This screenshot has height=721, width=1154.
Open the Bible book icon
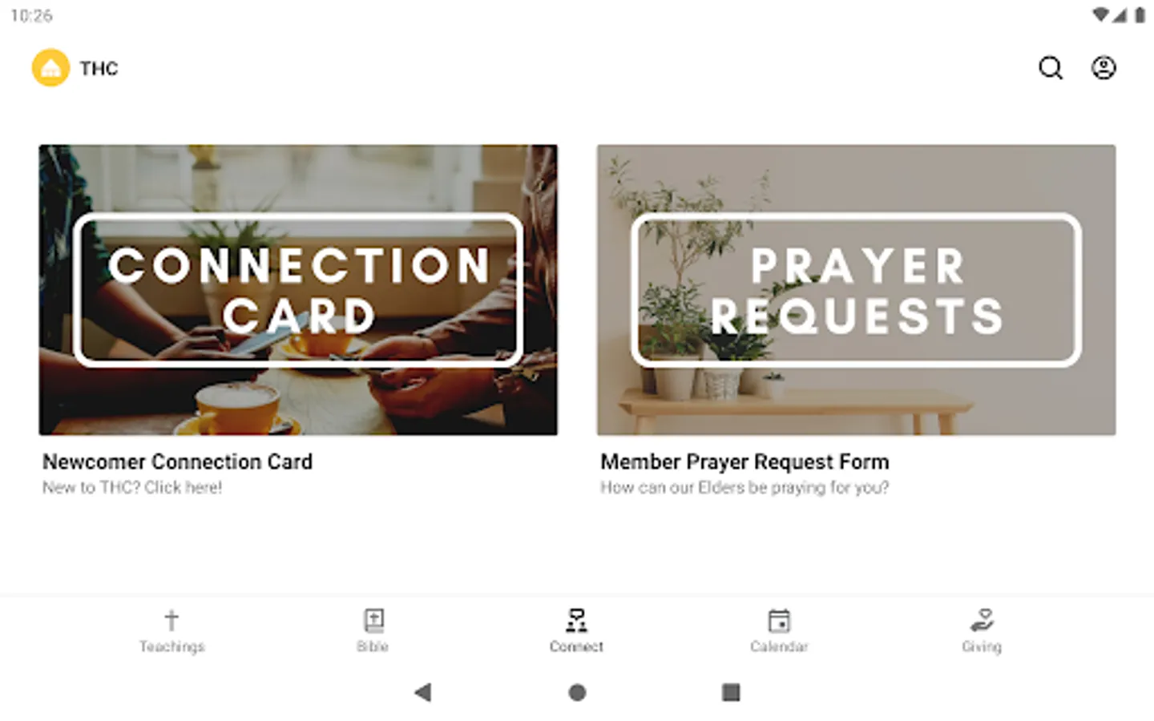(373, 620)
